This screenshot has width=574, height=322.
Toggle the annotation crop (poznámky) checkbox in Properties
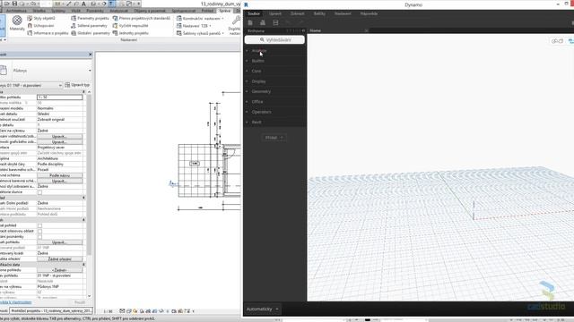pyautogui.click(x=39, y=236)
